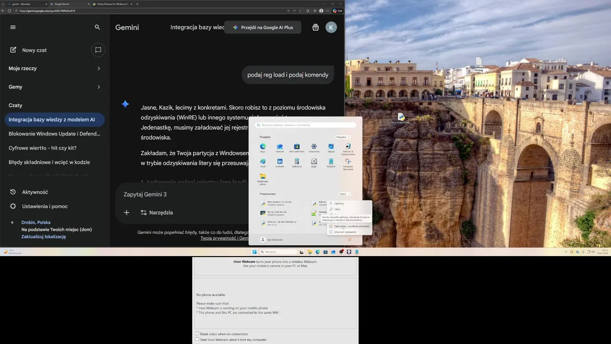This screenshot has height=344, width=611.
Task: Select chat Integracja bazy wiedzy z modelem AI
Action: point(54,119)
